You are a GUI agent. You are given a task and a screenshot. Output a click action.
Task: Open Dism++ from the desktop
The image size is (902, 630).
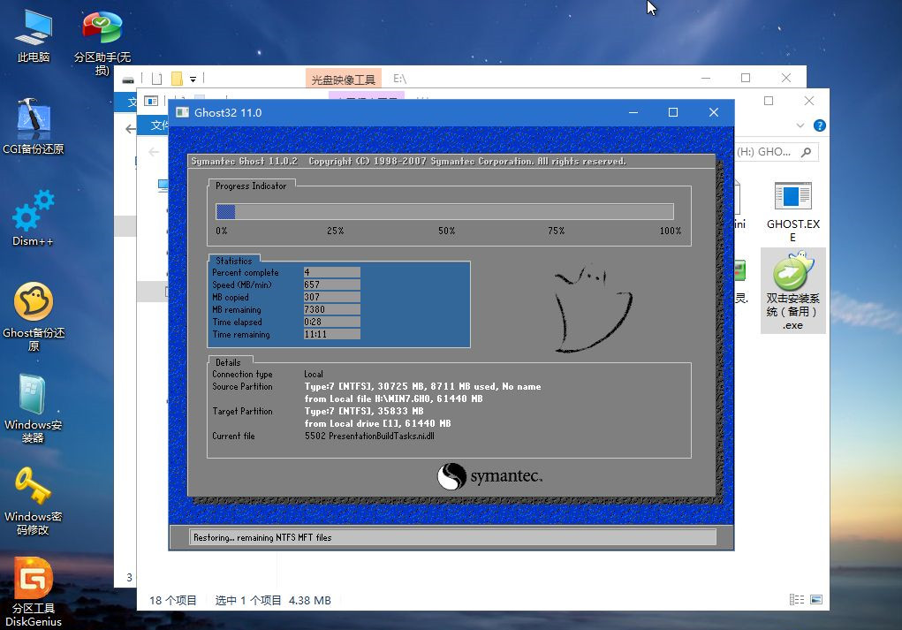click(x=33, y=218)
